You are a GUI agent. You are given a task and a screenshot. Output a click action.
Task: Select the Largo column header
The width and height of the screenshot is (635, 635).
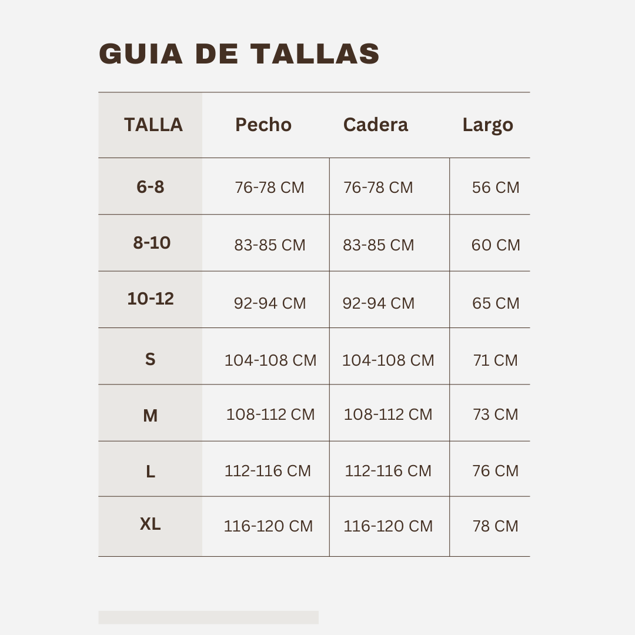(x=488, y=125)
